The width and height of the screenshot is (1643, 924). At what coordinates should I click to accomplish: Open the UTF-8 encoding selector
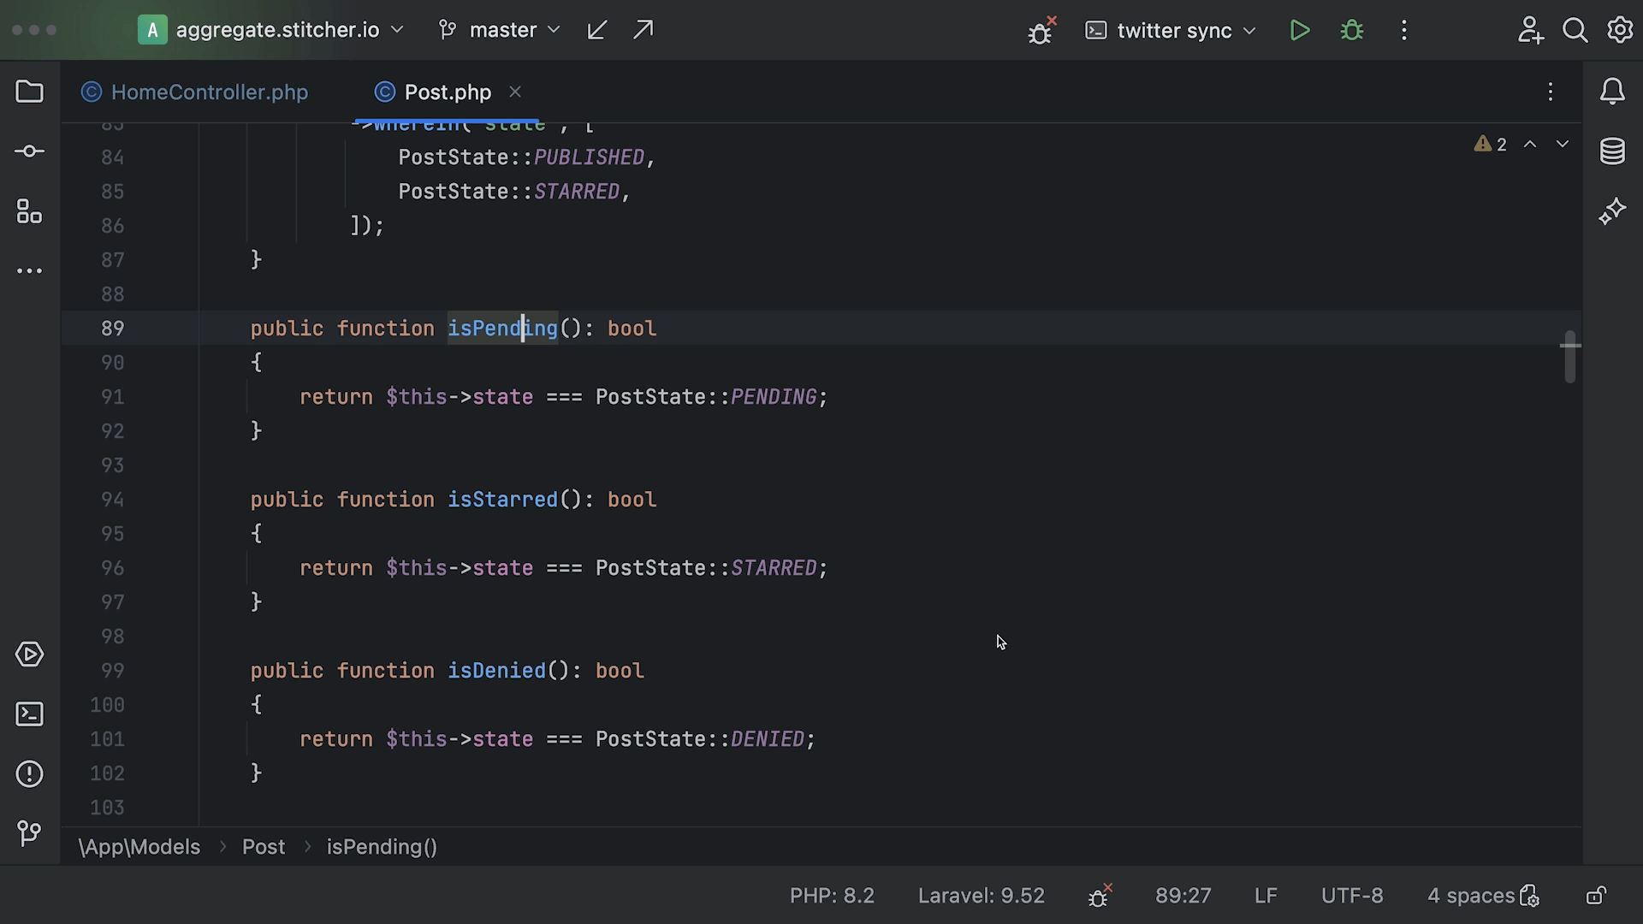click(x=1351, y=896)
